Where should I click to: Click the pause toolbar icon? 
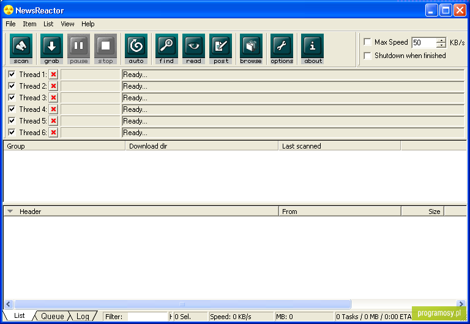[78, 49]
